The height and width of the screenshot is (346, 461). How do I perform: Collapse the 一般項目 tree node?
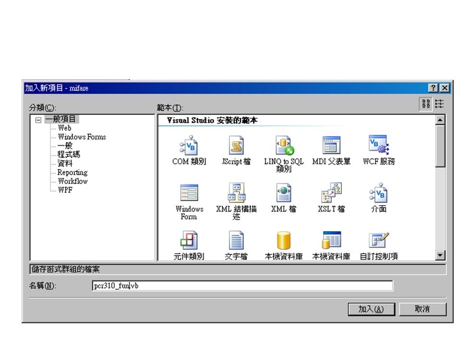pyautogui.click(x=38, y=120)
